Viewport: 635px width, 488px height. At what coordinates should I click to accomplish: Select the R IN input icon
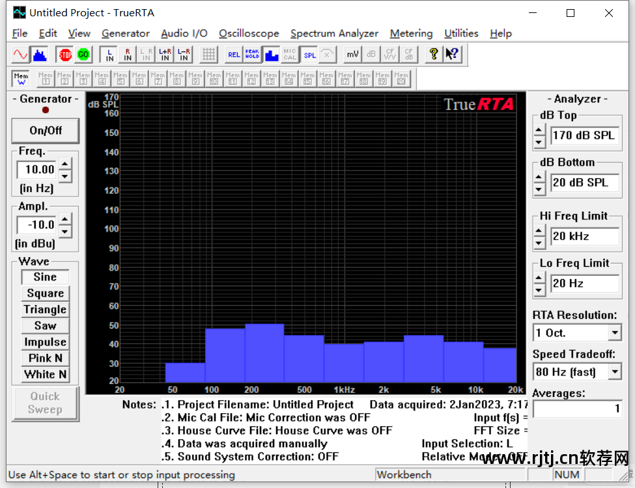pos(128,54)
